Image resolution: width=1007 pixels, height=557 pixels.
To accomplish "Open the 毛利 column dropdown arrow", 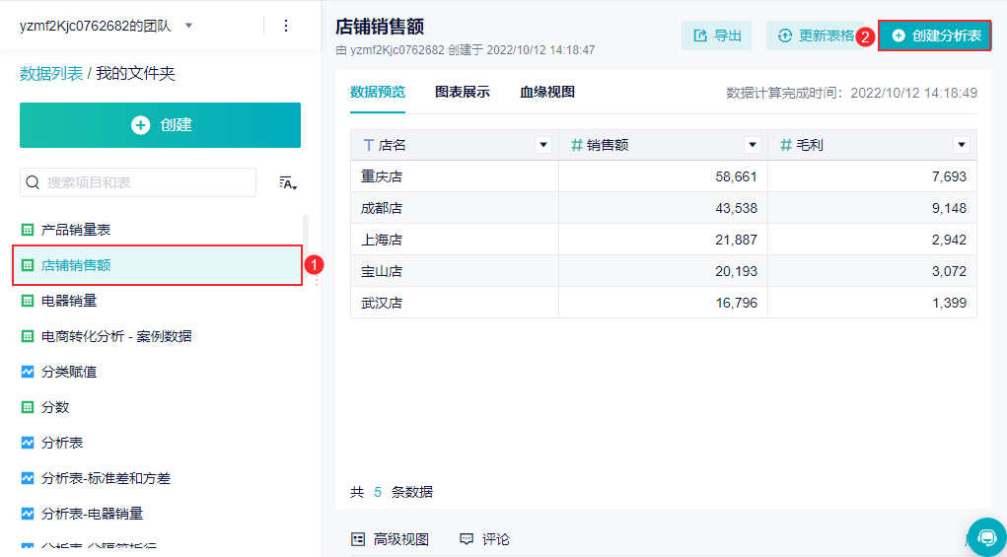I will (x=962, y=145).
